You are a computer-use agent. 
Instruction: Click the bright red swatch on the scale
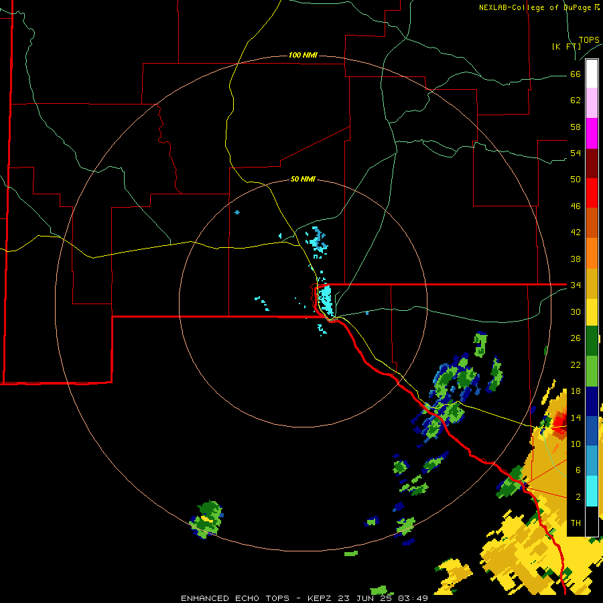pyautogui.click(x=592, y=194)
